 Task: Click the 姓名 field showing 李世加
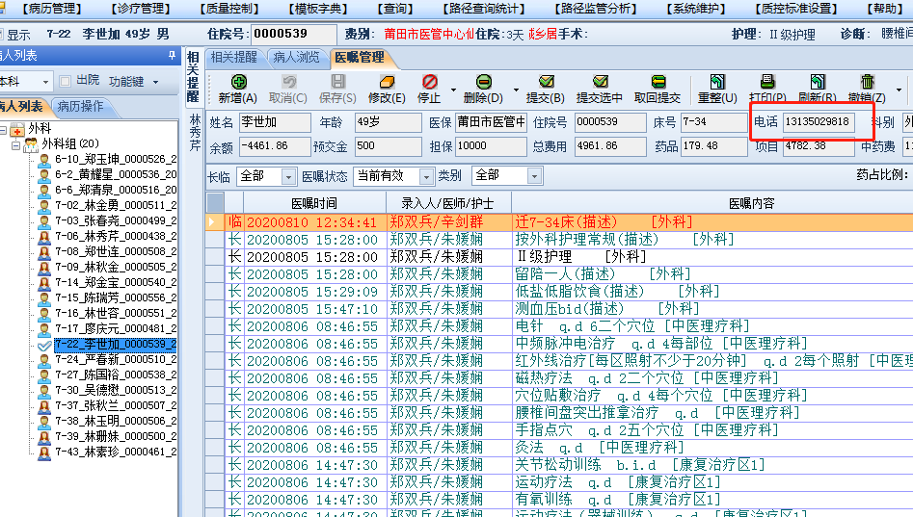274,122
